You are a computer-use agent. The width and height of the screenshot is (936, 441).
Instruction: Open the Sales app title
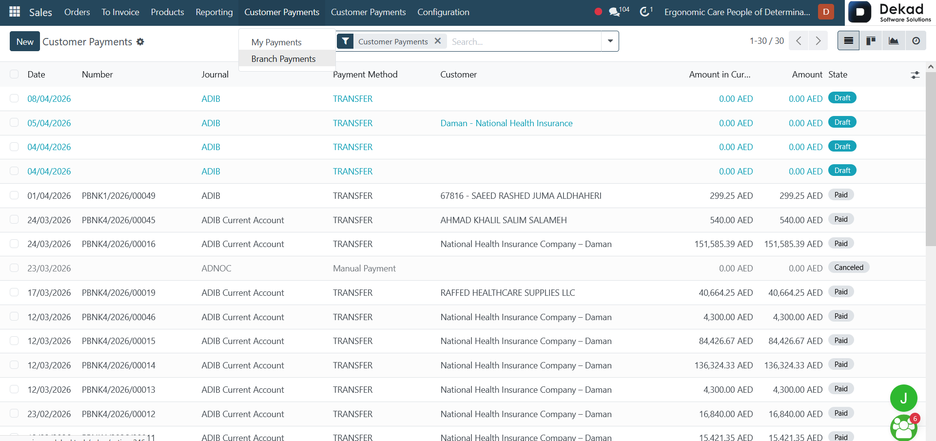tap(40, 12)
